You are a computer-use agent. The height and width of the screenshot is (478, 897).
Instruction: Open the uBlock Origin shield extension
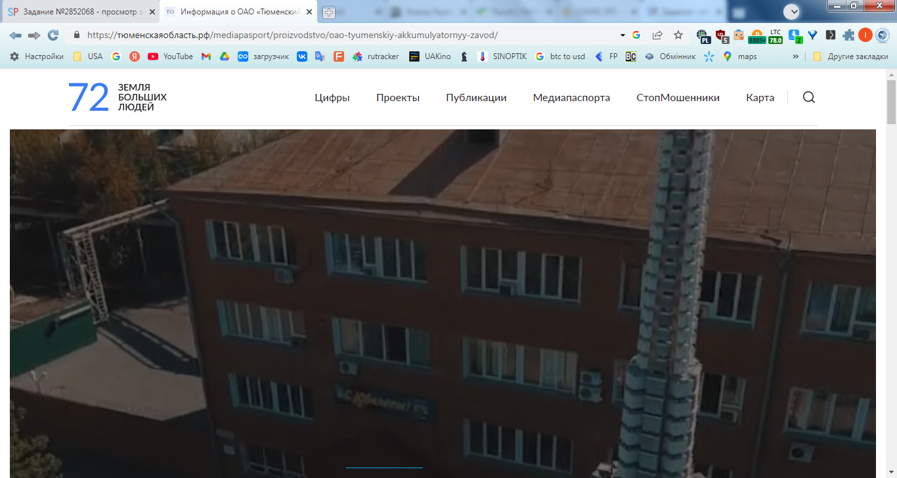point(722,35)
